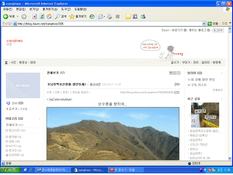Expand 내 글에 대한 반응 item
The height and width of the screenshot is (175, 233).
click(x=201, y=79)
